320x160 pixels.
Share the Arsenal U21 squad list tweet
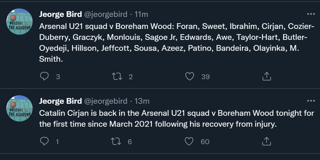tap(266, 77)
